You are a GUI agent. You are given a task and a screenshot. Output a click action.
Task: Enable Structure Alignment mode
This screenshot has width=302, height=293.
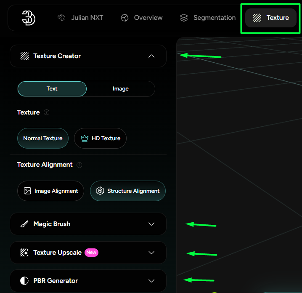click(x=128, y=191)
